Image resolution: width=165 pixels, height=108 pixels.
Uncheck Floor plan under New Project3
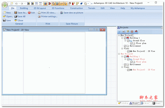coord(131,62)
